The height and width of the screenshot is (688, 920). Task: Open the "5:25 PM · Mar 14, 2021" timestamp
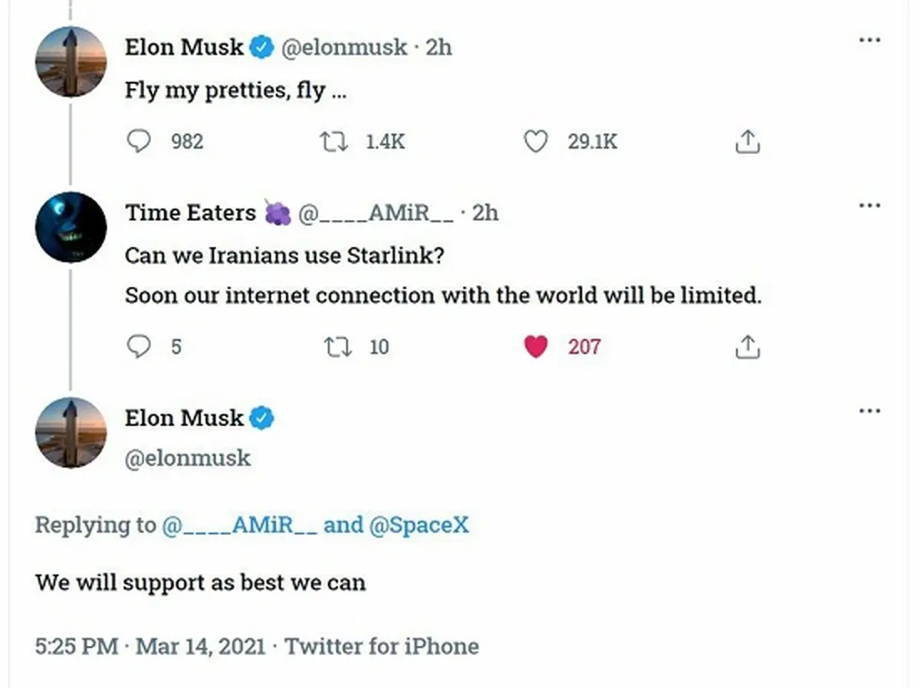click(150, 646)
